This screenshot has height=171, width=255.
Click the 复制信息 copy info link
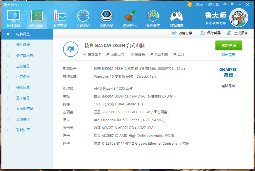[x=228, y=55]
